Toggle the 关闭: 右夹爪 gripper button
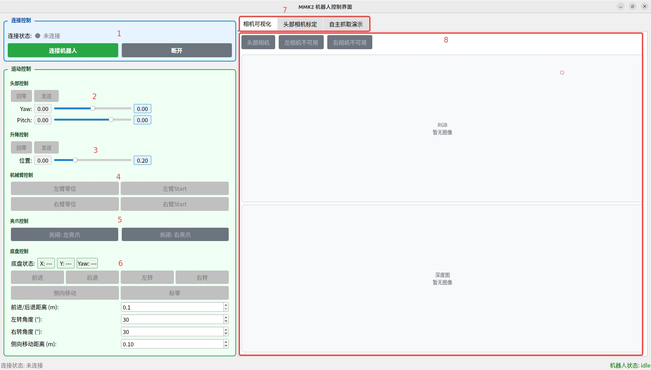Viewport: 651px width, 370px height. pyautogui.click(x=175, y=235)
